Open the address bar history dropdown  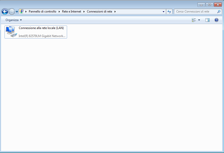[163, 11]
